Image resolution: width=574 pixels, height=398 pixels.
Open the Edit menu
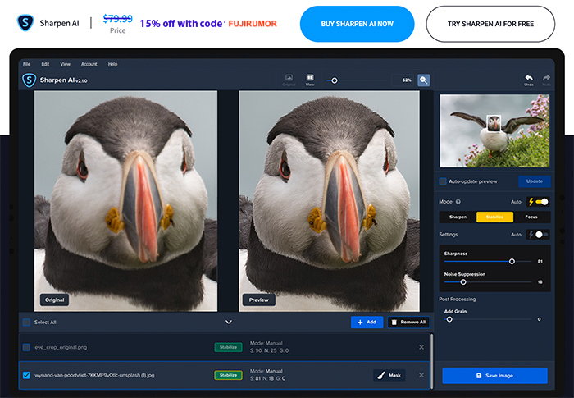pyautogui.click(x=45, y=64)
